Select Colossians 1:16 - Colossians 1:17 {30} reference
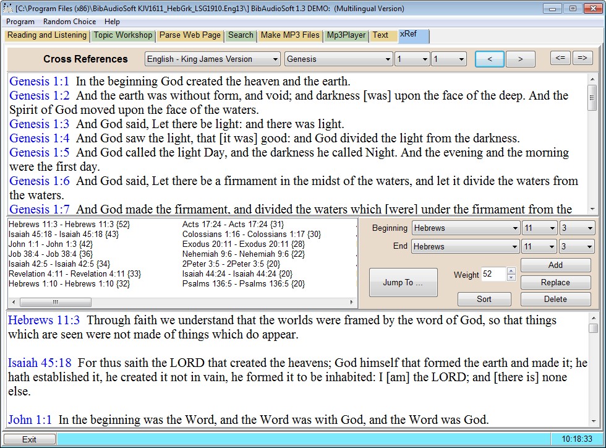 coord(252,234)
